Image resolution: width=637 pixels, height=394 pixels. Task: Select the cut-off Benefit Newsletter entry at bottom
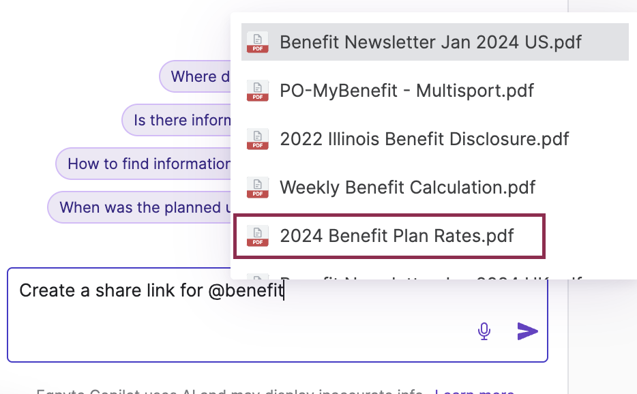click(x=434, y=276)
